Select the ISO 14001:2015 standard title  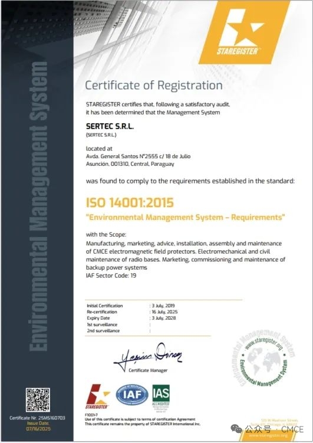(130, 202)
